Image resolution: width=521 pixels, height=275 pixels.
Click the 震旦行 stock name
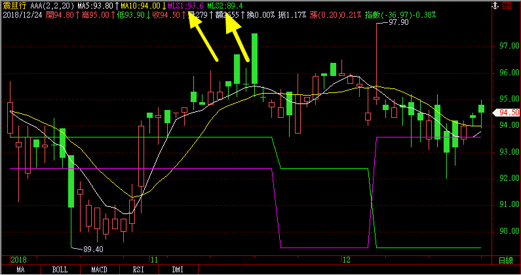(14, 5)
